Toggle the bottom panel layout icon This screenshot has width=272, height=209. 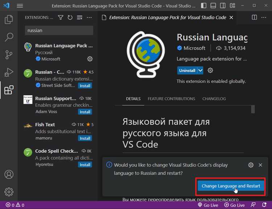click(213, 6)
